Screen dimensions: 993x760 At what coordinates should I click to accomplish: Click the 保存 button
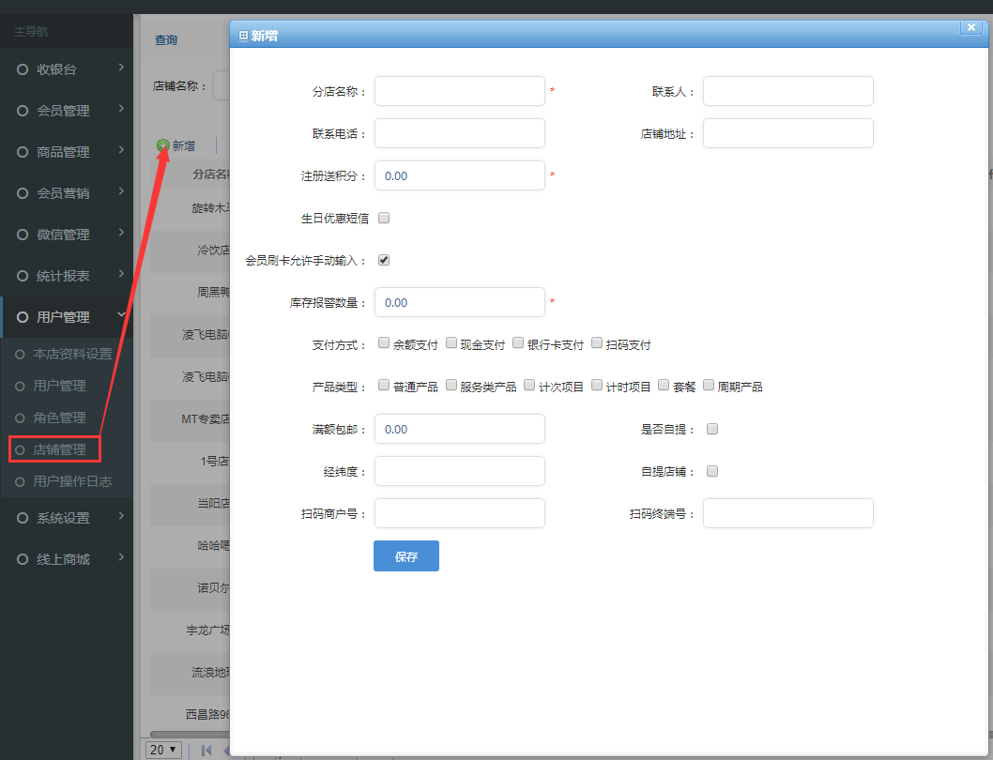406,556
